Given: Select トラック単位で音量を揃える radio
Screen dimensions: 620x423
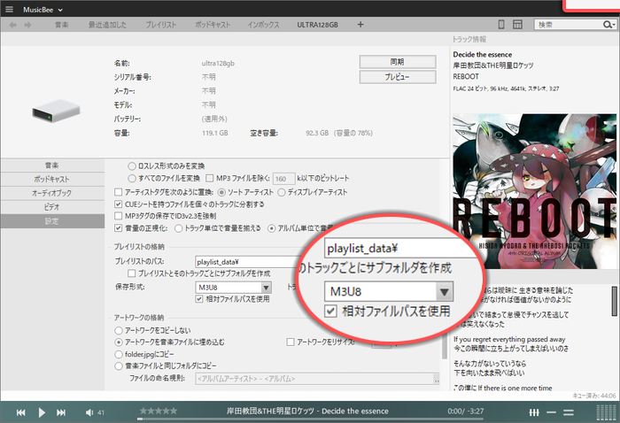Looking at the screenshot, I should coord(179,228).
